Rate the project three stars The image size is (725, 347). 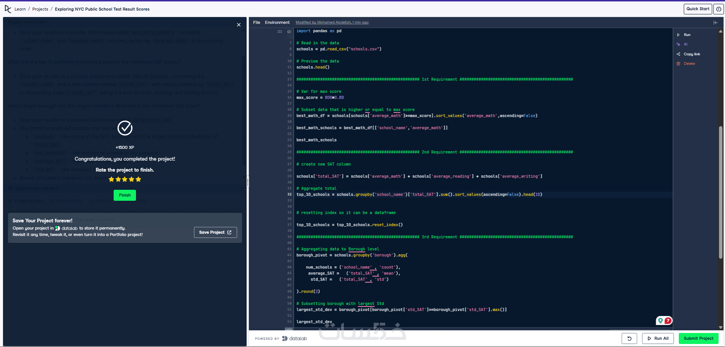pos(125,179)
